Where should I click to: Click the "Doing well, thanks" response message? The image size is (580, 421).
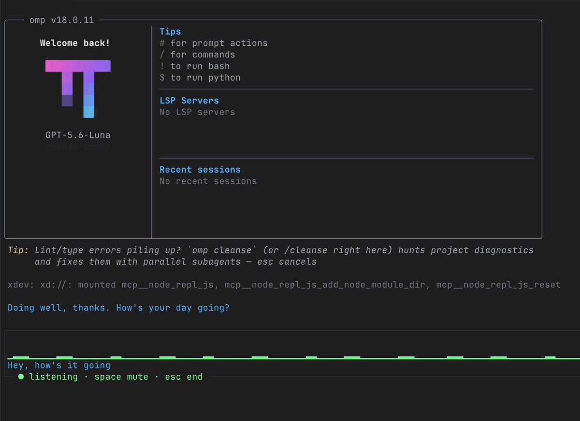click(118, 308)
